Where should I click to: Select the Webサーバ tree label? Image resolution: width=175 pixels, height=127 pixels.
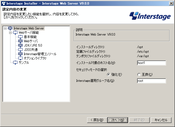point(31,41)
